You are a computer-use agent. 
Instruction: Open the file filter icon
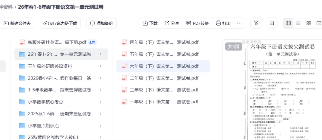pyautogui.click(x=256, y=23)
